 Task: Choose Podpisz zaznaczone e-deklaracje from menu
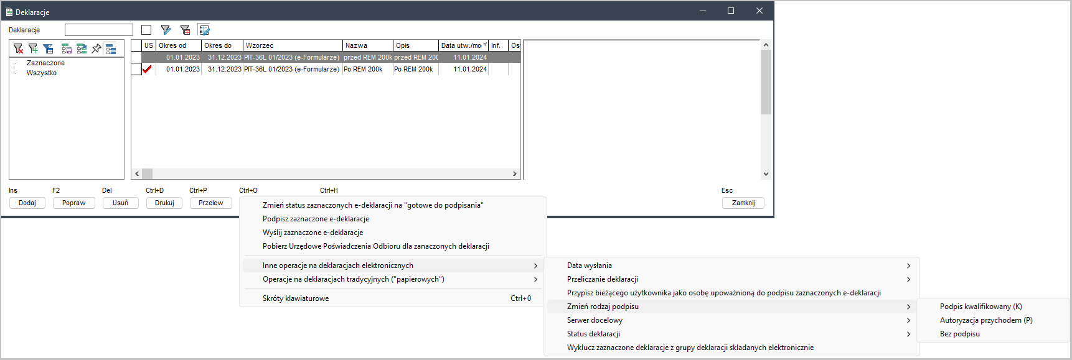[316, 219]
